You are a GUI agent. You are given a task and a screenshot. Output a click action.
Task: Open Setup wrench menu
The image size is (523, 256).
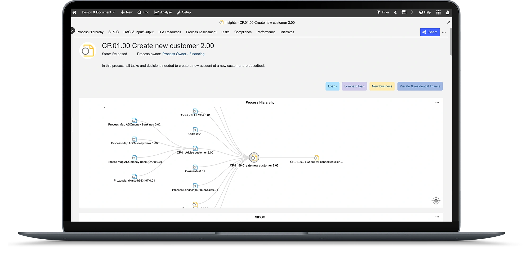click(x=184, y=12)
